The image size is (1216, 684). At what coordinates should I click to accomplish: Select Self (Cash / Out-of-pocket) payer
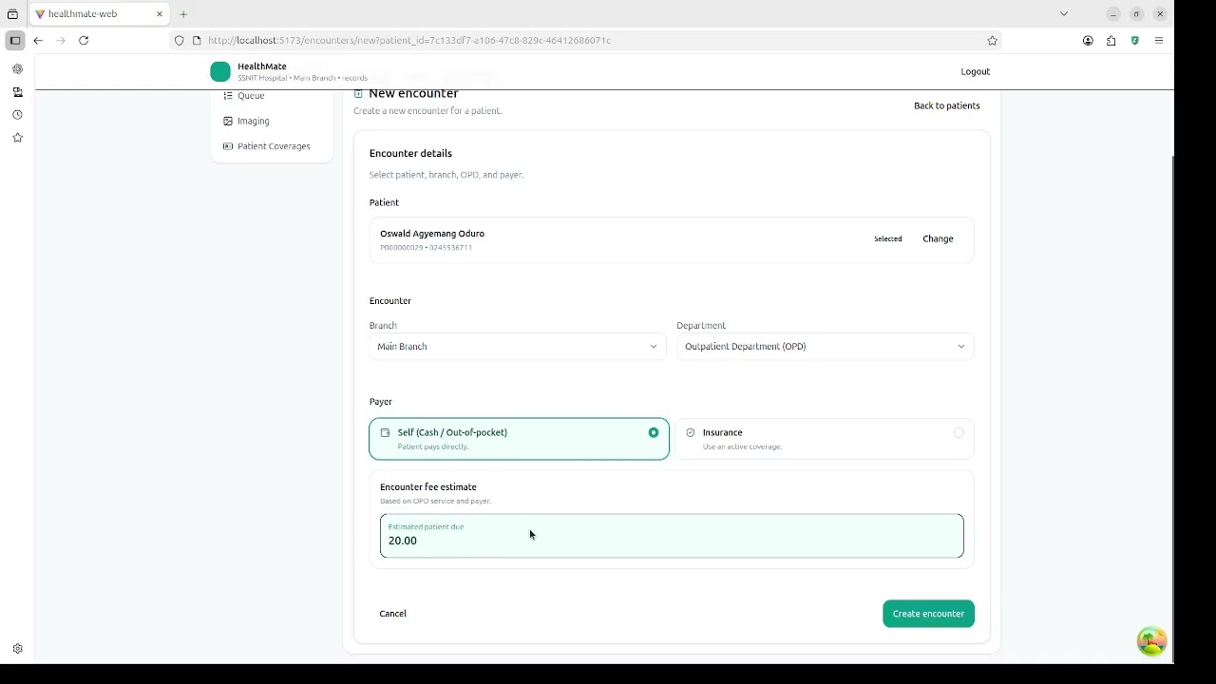(519, 439)
